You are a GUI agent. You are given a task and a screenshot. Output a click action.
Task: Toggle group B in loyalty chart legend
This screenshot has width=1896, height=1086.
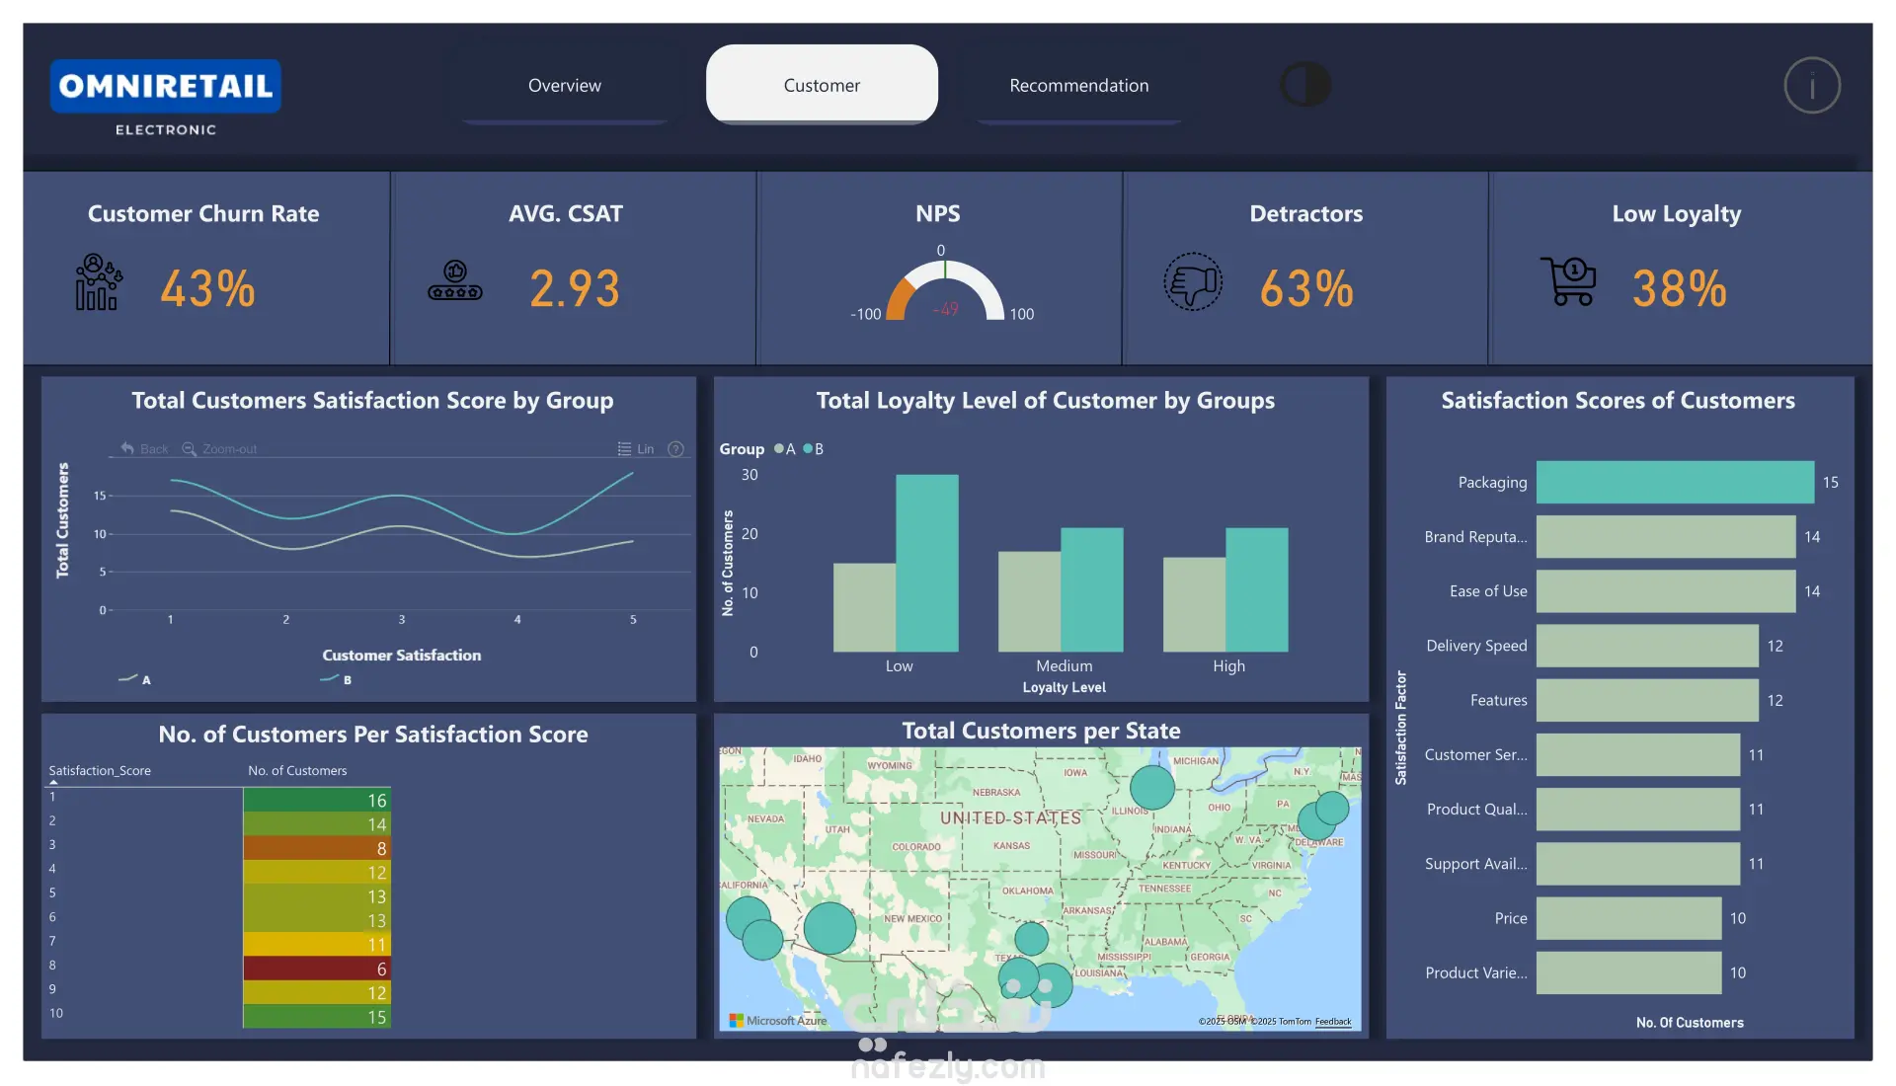pyautogui.click(x=813, y=448)
